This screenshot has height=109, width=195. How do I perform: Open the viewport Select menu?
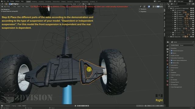[x=19, y=7]
